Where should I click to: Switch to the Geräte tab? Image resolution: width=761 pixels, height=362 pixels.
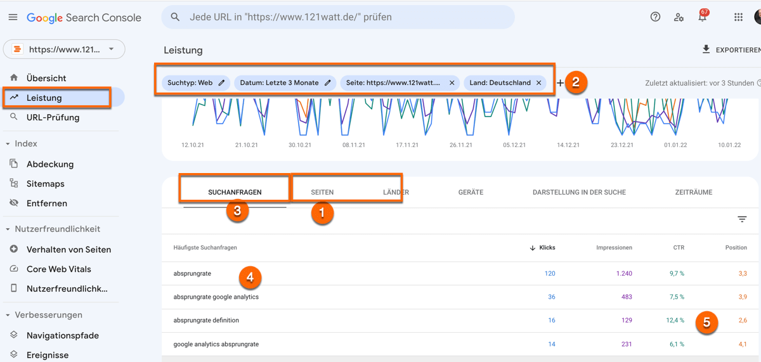click(471, 192)
